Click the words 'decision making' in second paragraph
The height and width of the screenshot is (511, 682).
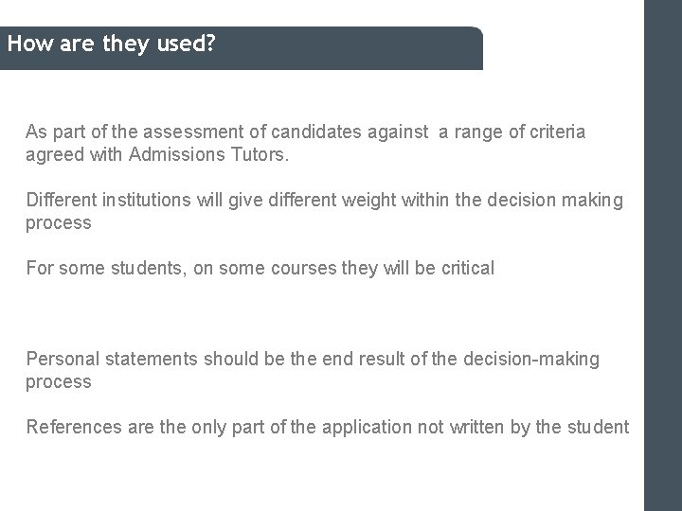click(566, 201)
